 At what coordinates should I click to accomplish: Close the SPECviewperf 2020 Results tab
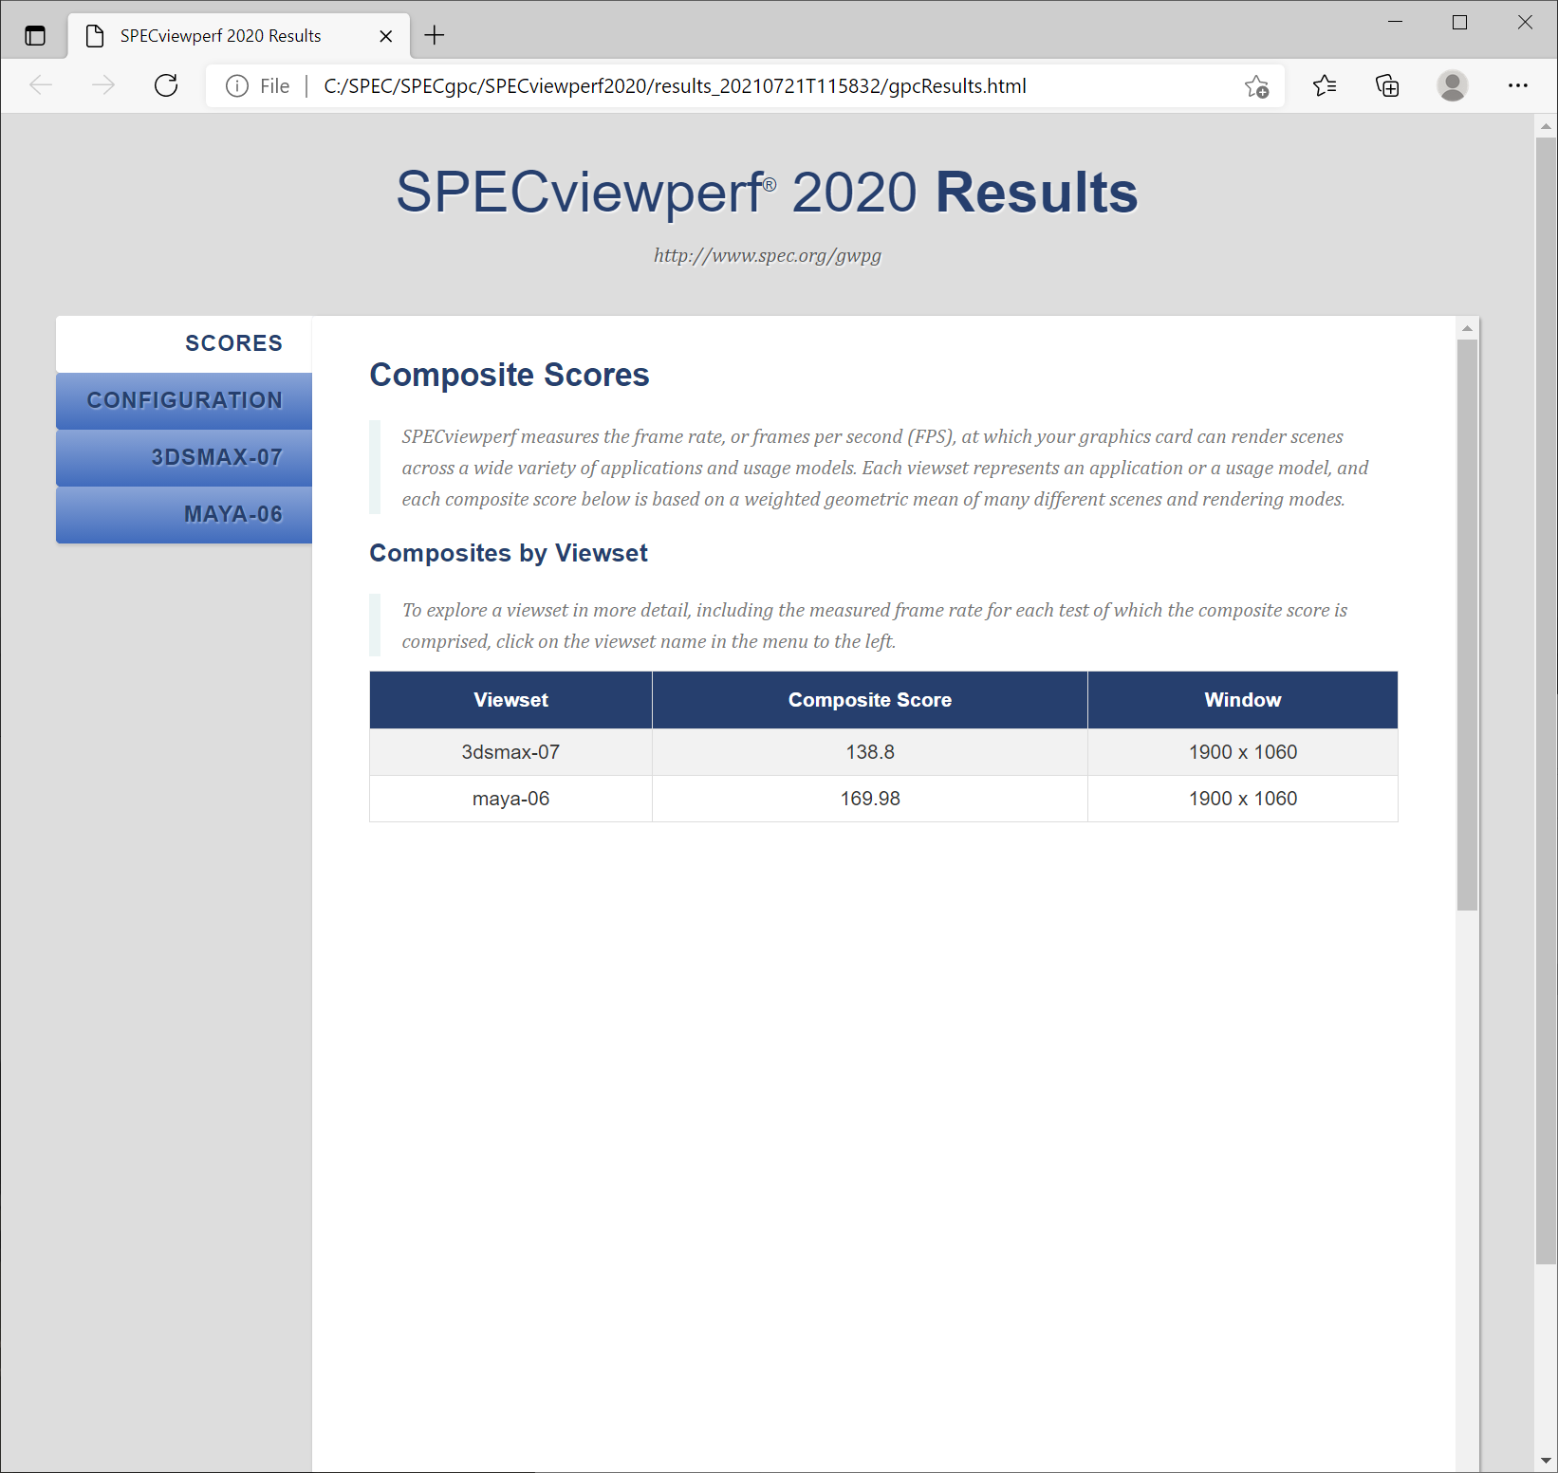click(x=386, y=36)
